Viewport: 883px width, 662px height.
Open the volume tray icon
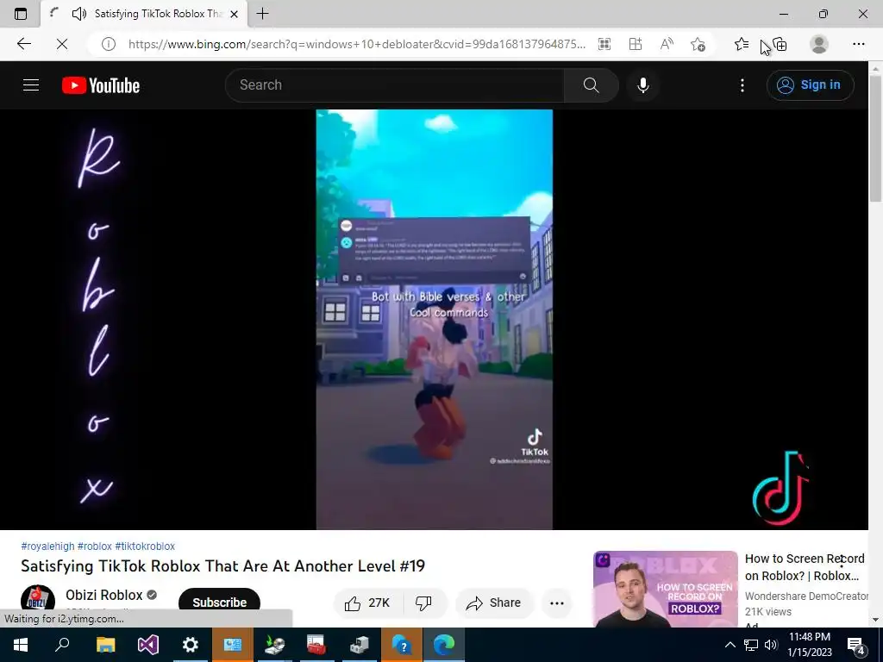(771, 645)
